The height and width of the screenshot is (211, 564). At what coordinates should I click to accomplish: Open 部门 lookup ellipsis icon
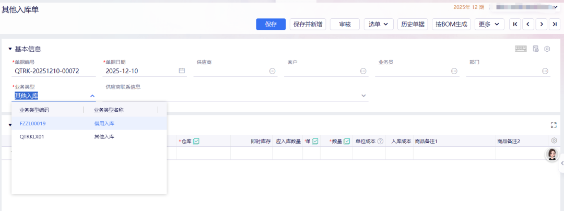545,71
